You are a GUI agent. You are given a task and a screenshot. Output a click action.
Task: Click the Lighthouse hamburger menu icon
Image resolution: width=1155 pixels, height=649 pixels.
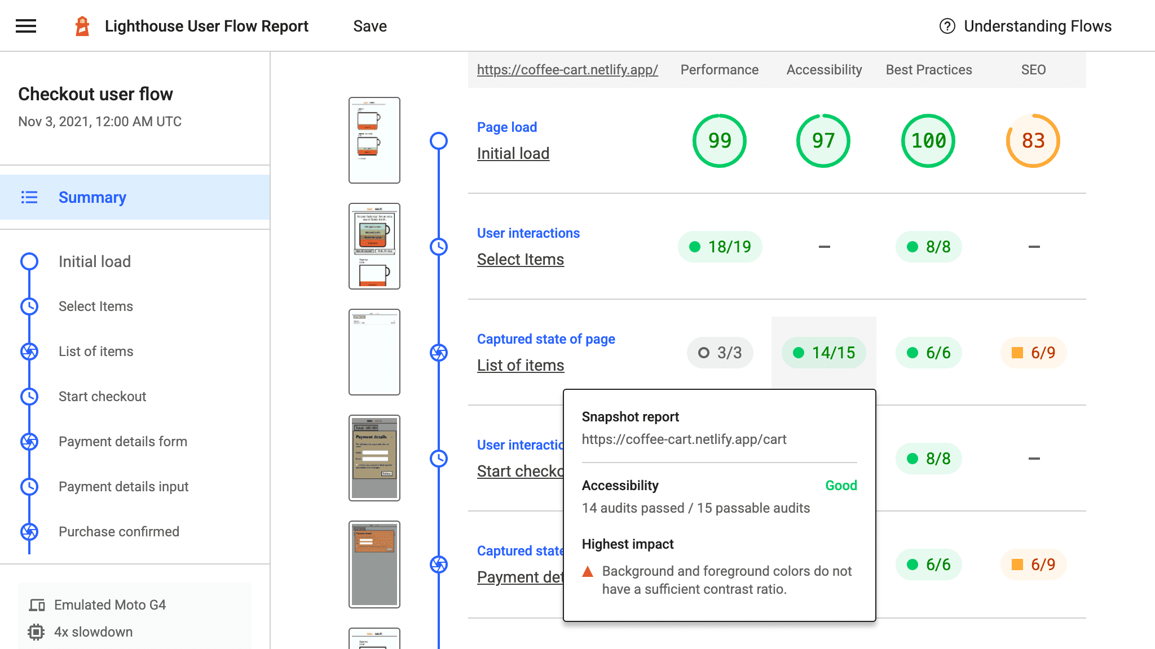click(26, 26)
